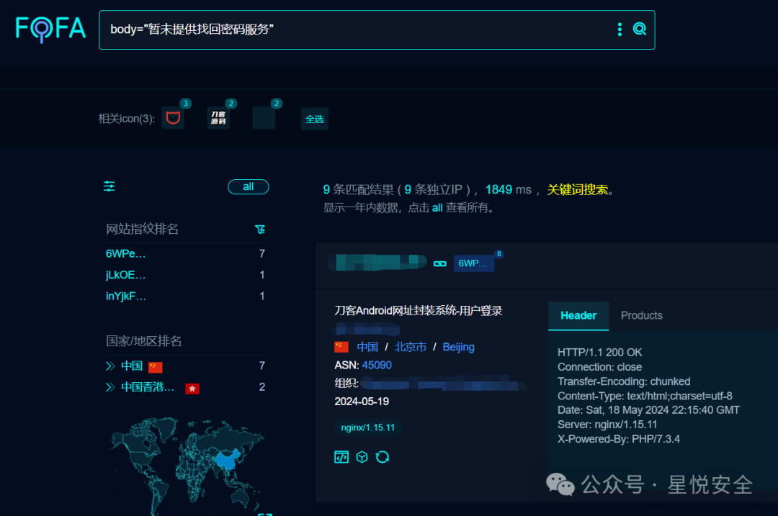The height and width of the screenshot is (516, 778).
Task: Click the 中国 link in result card
Action: click(x=367, y=347)
